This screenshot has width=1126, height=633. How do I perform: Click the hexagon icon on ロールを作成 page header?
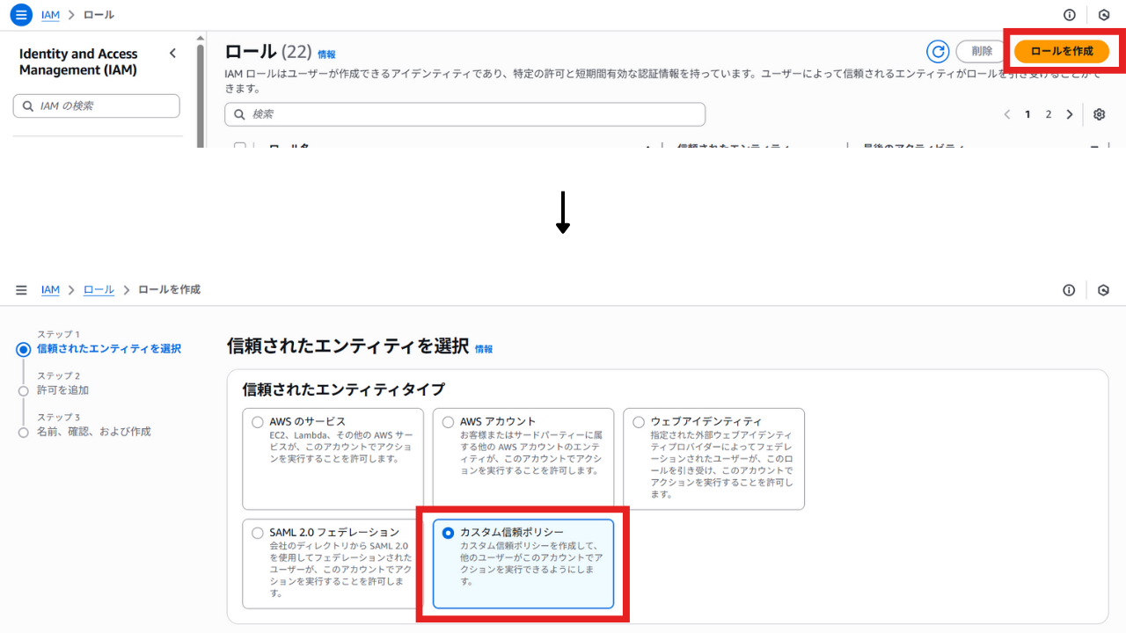(1104, 290)
